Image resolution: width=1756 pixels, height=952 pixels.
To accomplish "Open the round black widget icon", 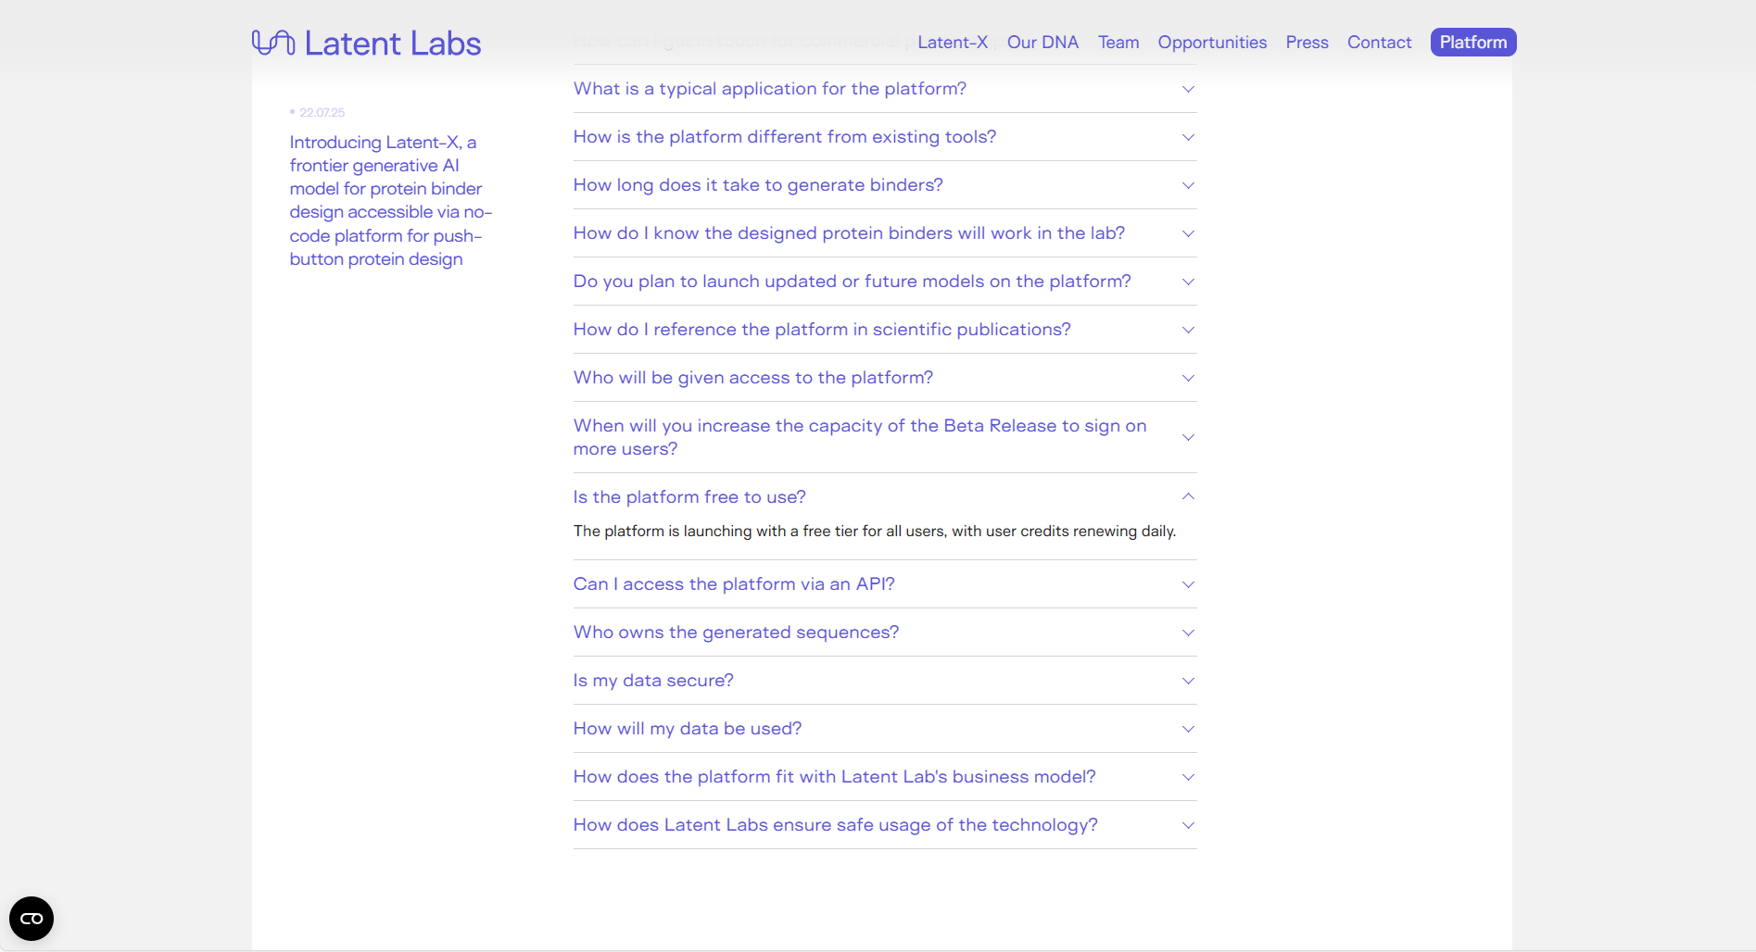I will 32,919.
